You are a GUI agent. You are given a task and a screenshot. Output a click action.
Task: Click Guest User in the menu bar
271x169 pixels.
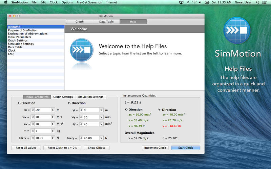(243, 2)
